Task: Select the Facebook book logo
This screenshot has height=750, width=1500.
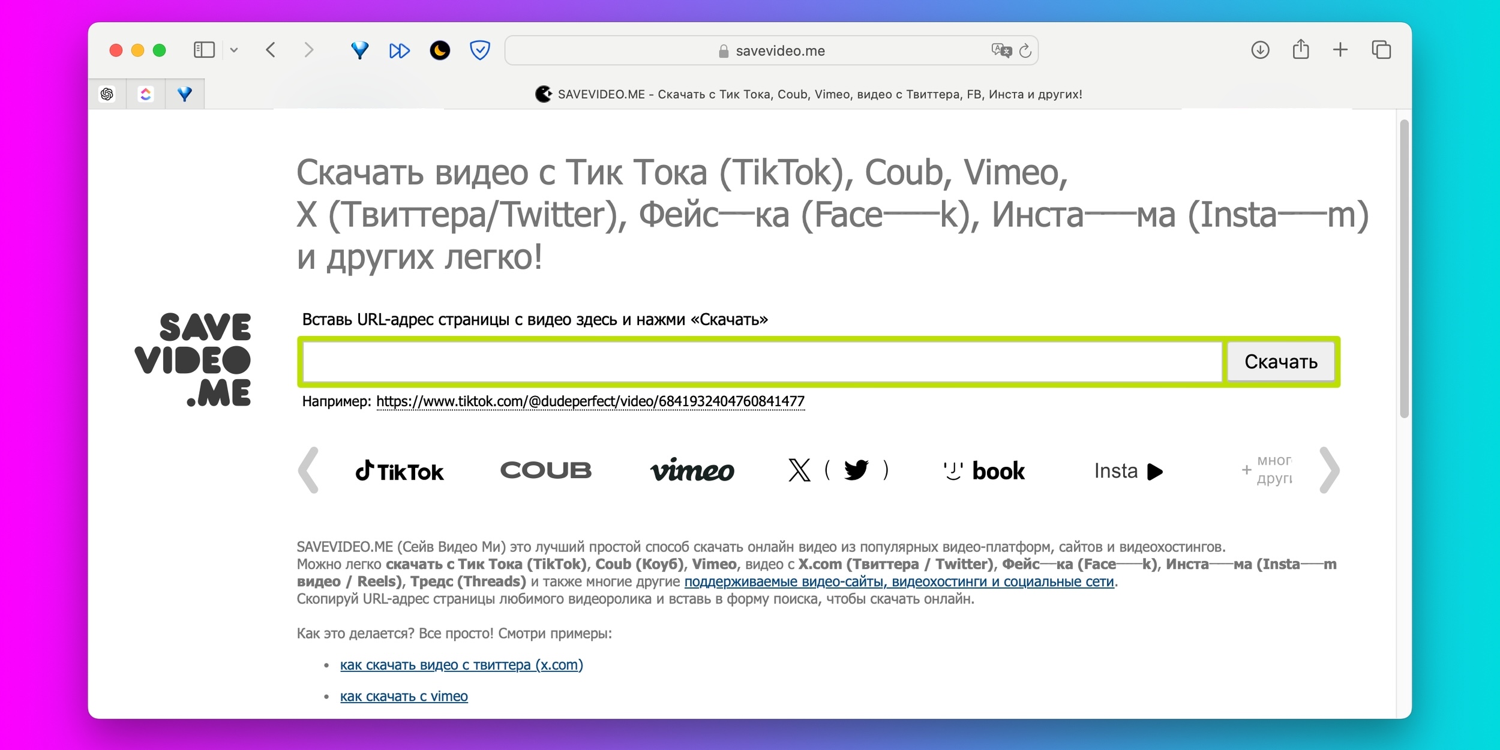Action: click(984, 471)
